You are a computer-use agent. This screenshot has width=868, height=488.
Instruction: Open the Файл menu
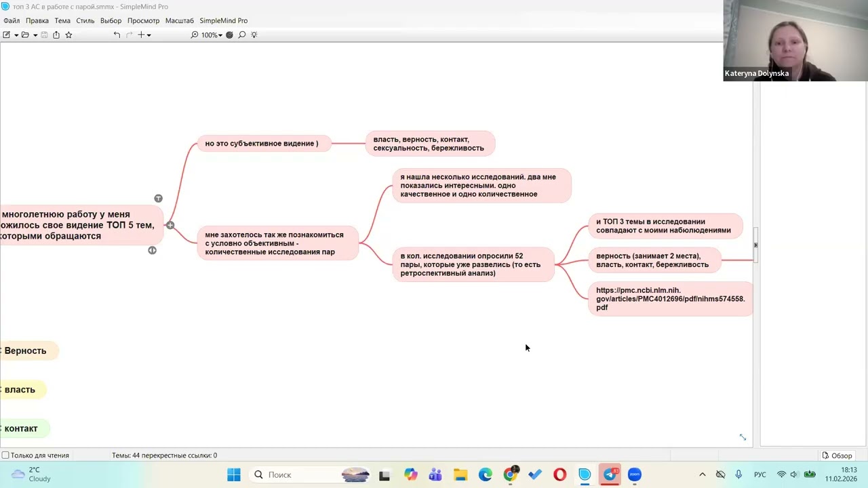point(12,20)
